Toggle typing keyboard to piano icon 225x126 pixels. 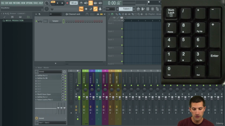tap(81, 9)
